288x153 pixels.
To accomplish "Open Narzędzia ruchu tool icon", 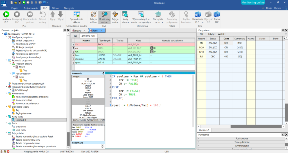I will point(158,14).
